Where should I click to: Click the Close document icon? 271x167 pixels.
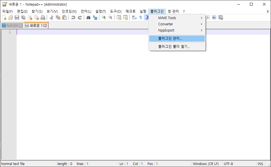pos(30,17)
